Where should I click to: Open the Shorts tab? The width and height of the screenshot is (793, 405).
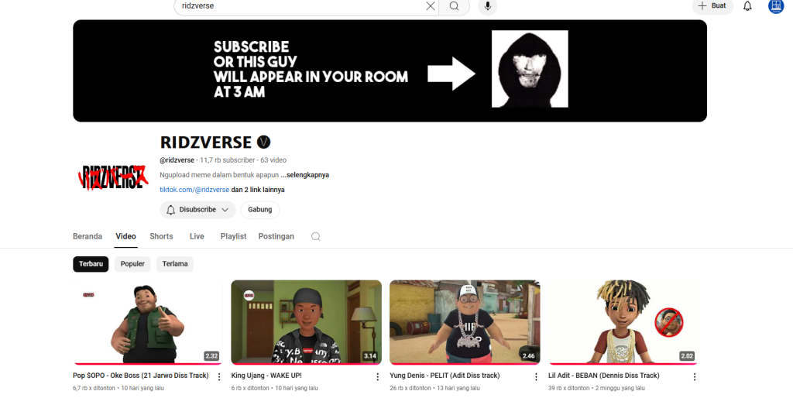coord(161,236)
